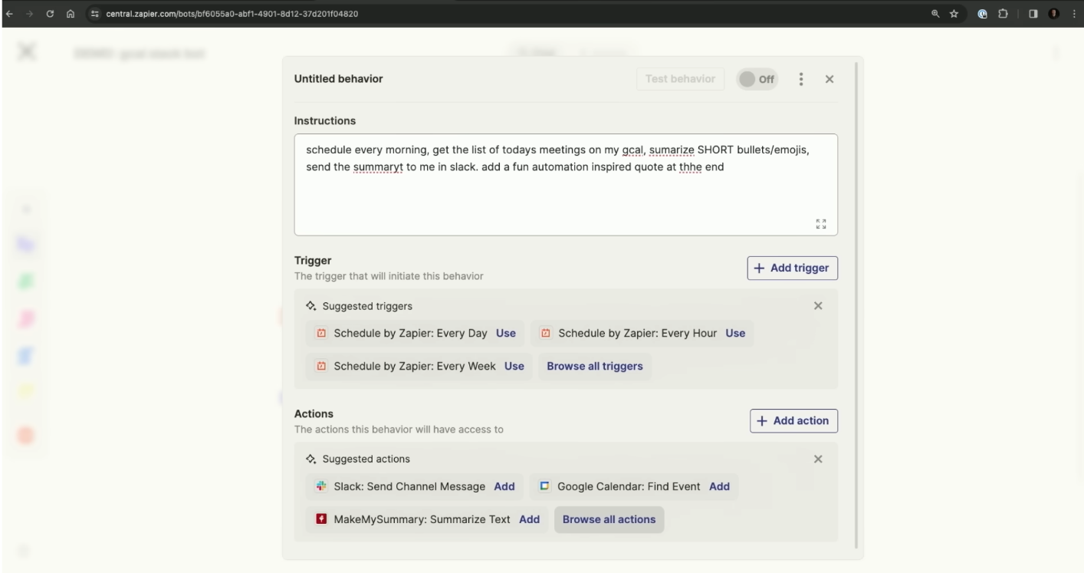Click the browser back arrow

point(10,14)
